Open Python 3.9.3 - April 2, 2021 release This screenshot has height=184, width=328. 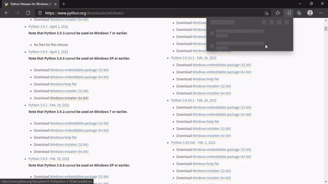[48, 27]
